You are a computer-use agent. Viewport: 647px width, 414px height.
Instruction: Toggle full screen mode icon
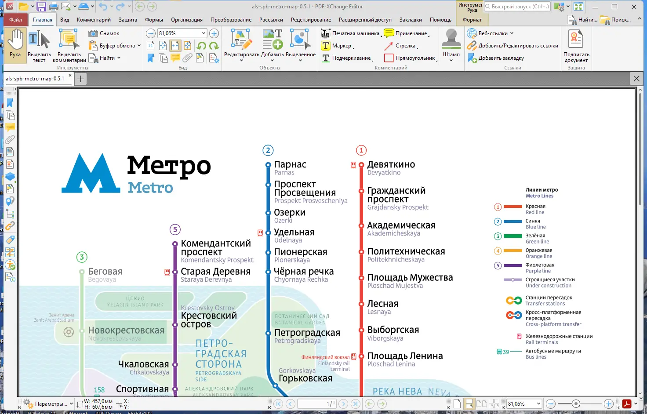[x=578, y=7]
